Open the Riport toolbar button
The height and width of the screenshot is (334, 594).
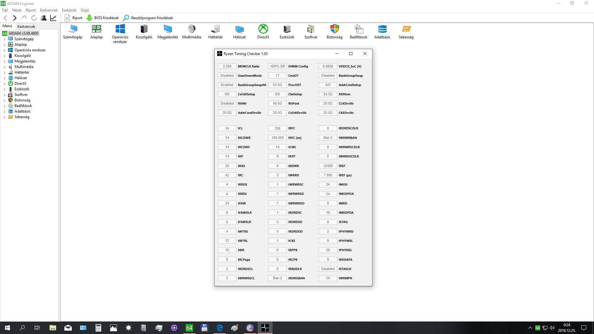pyautogui.click(x=74, y=18)
